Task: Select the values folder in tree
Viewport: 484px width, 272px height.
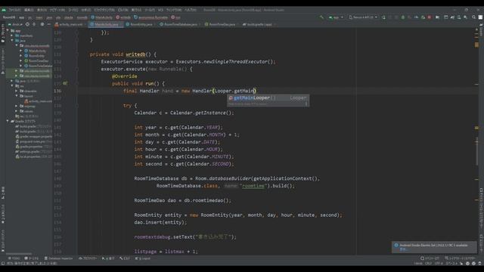Action: tap(26, 111)
